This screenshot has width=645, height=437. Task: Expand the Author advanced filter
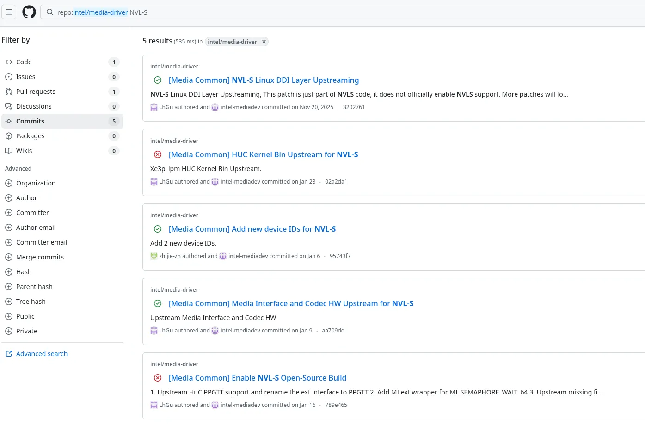26,198
